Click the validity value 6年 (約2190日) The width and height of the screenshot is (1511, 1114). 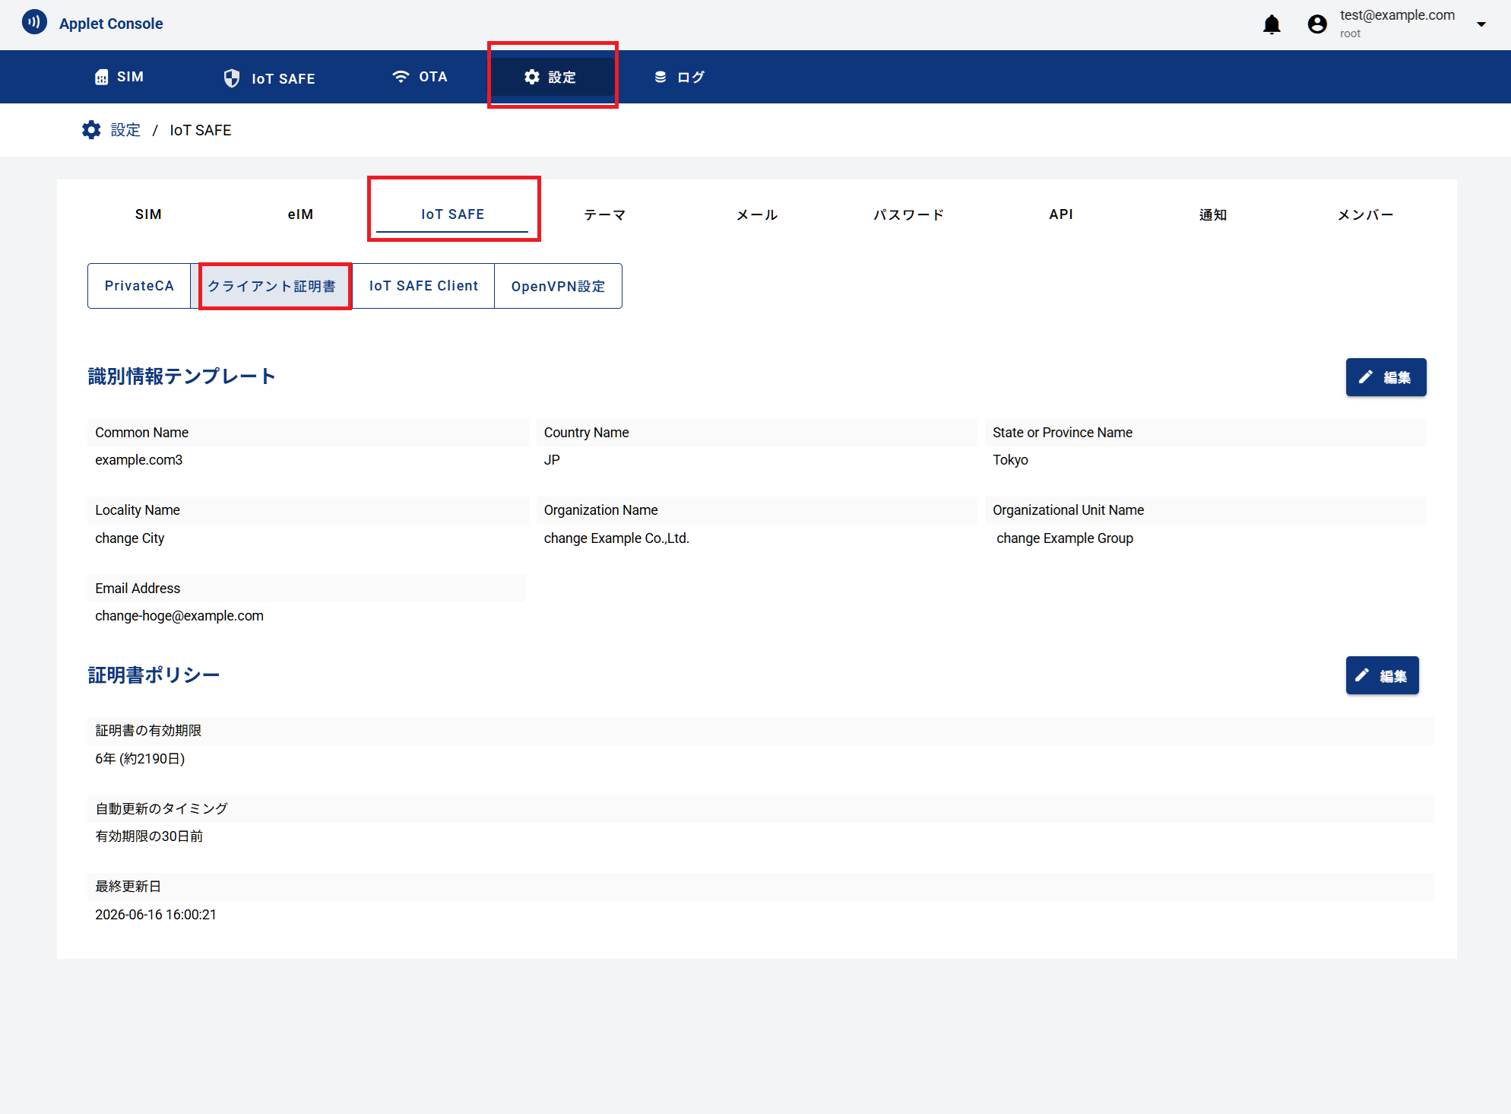click(x=140, y=759)
